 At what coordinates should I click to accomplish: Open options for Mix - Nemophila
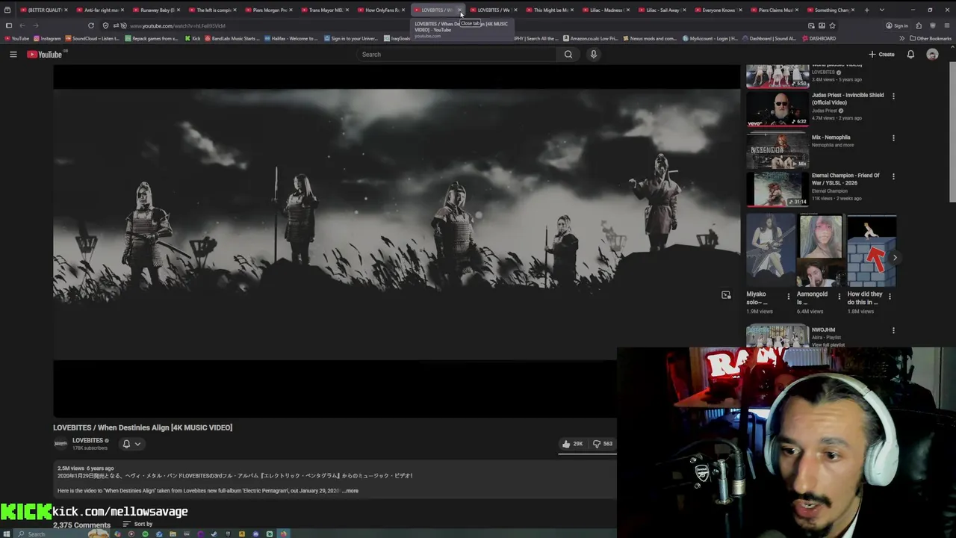(893, 138)
